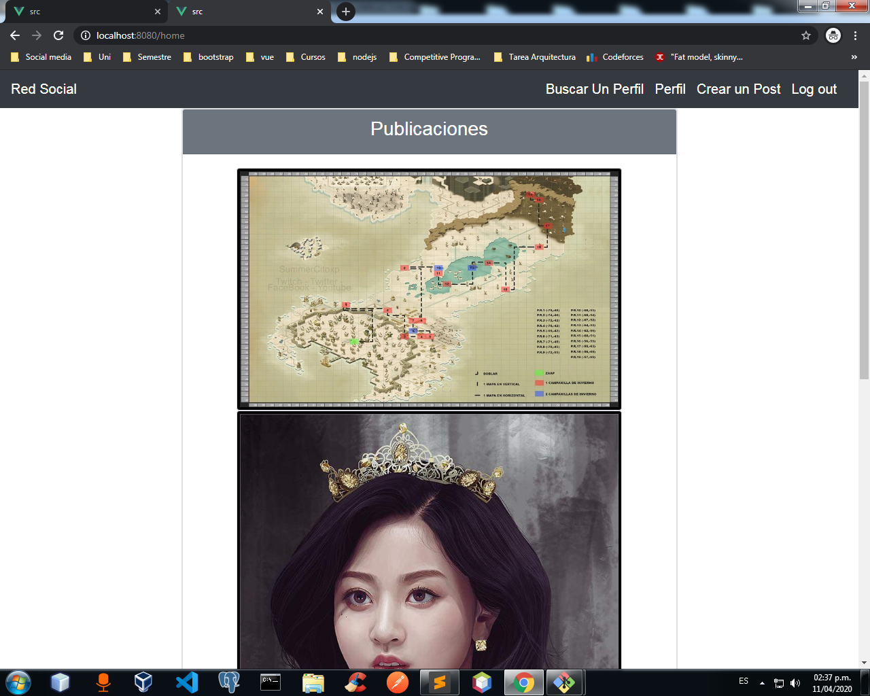Click the page vertical scrollbar thumb

point(864,230)
